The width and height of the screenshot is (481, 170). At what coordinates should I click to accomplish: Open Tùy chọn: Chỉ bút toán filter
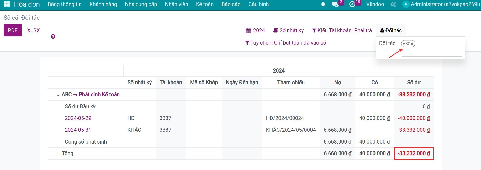286,43
